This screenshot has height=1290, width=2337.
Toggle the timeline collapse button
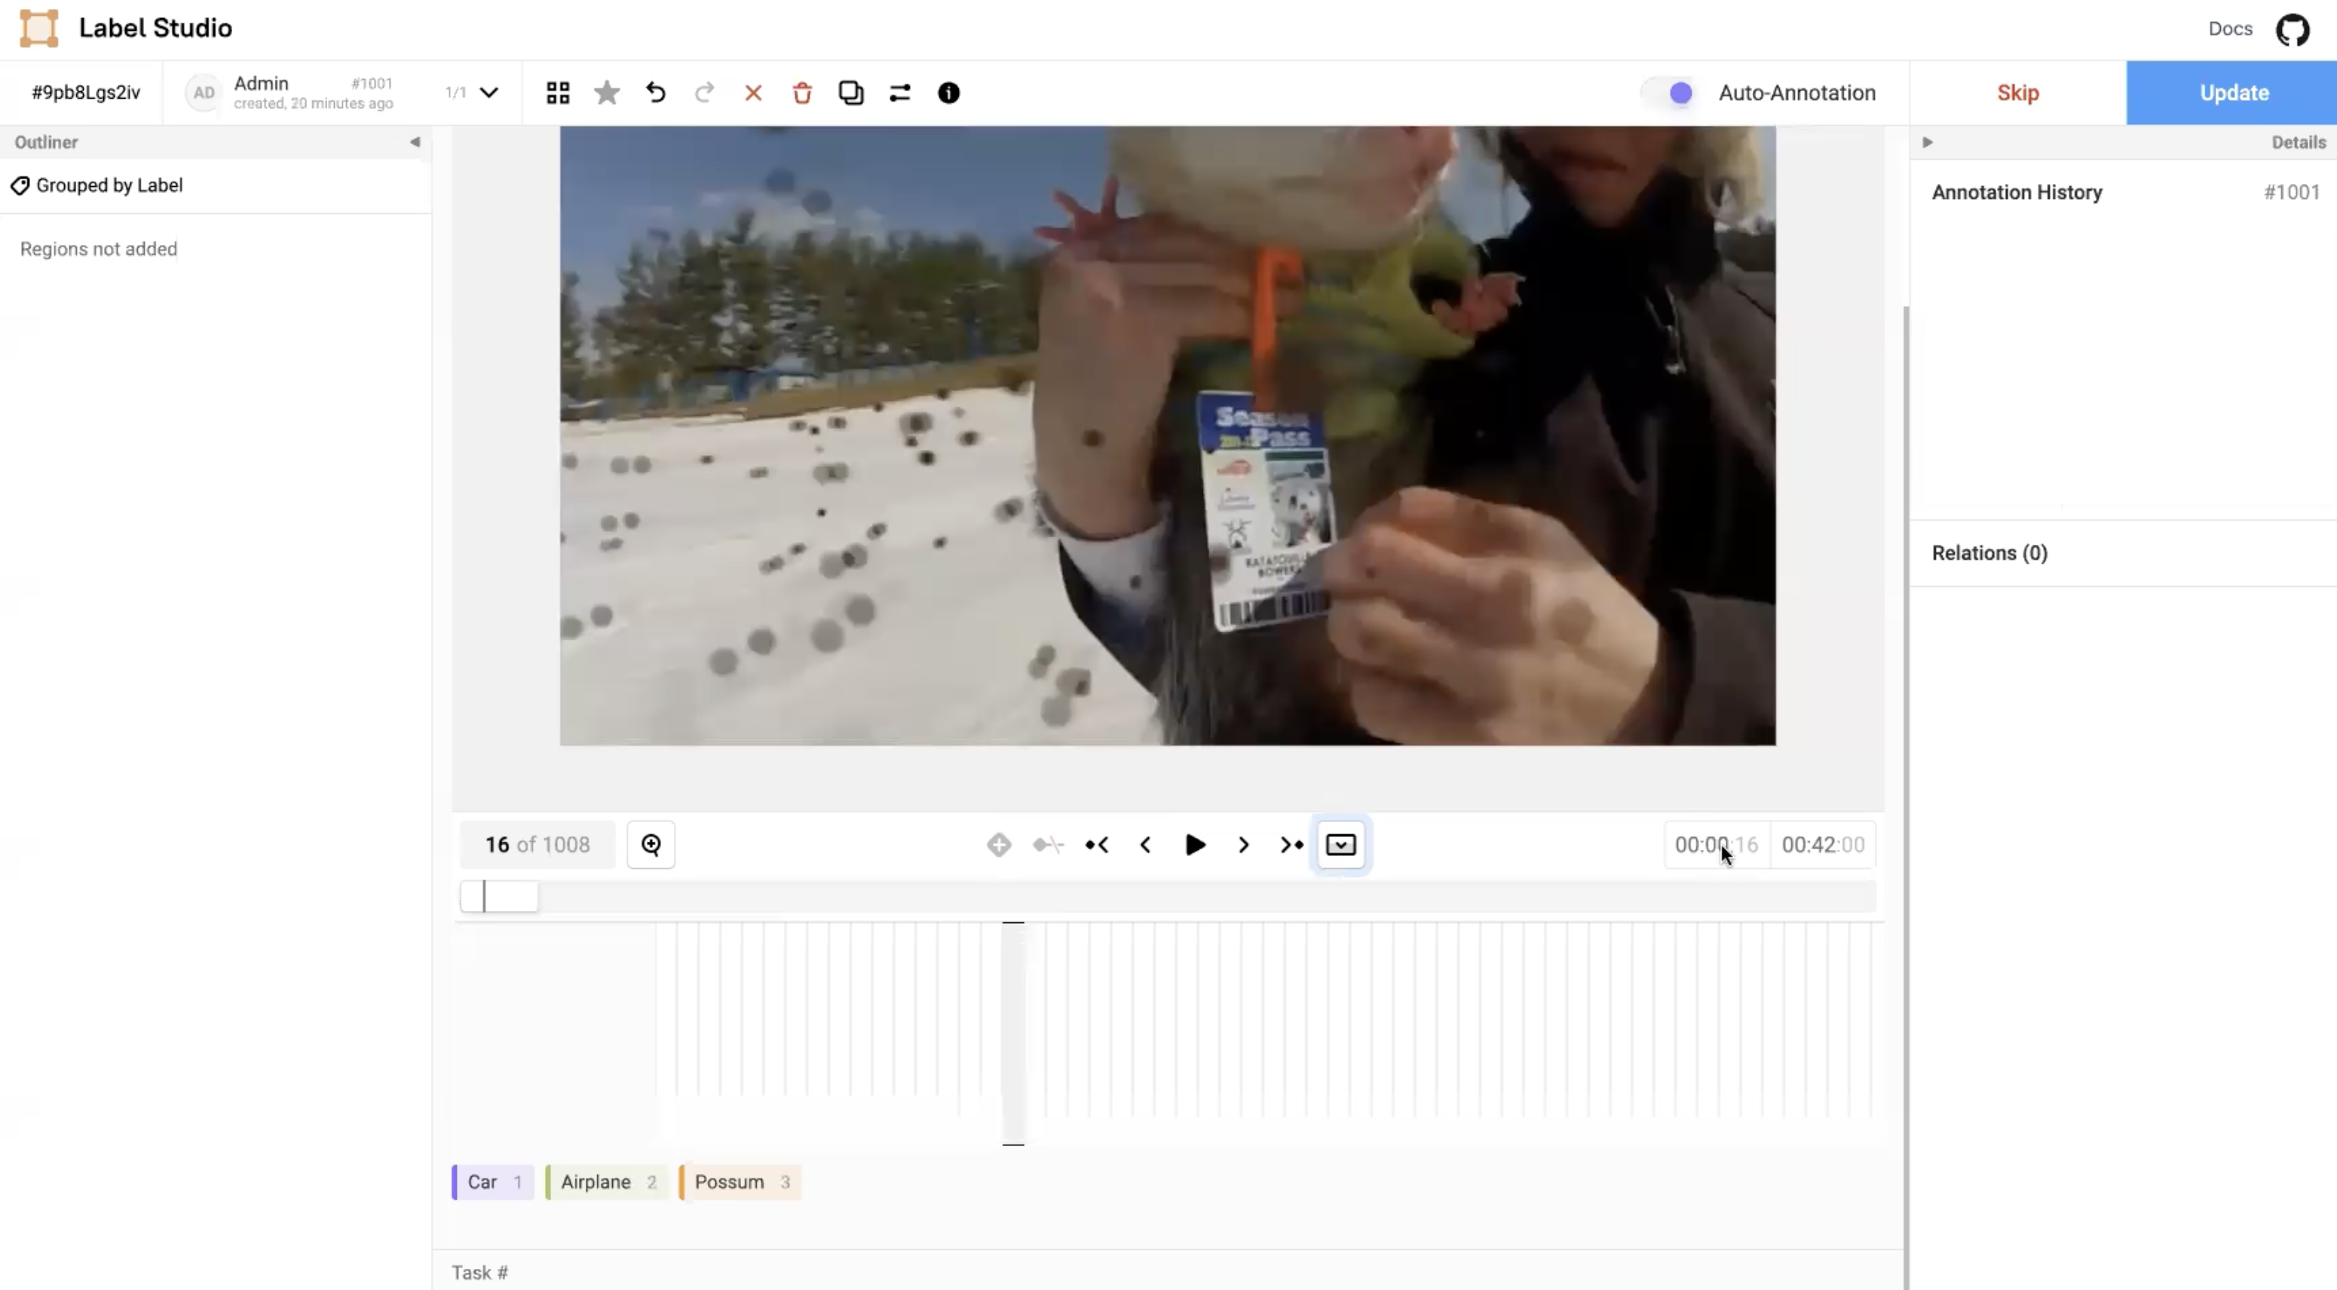1340,845
